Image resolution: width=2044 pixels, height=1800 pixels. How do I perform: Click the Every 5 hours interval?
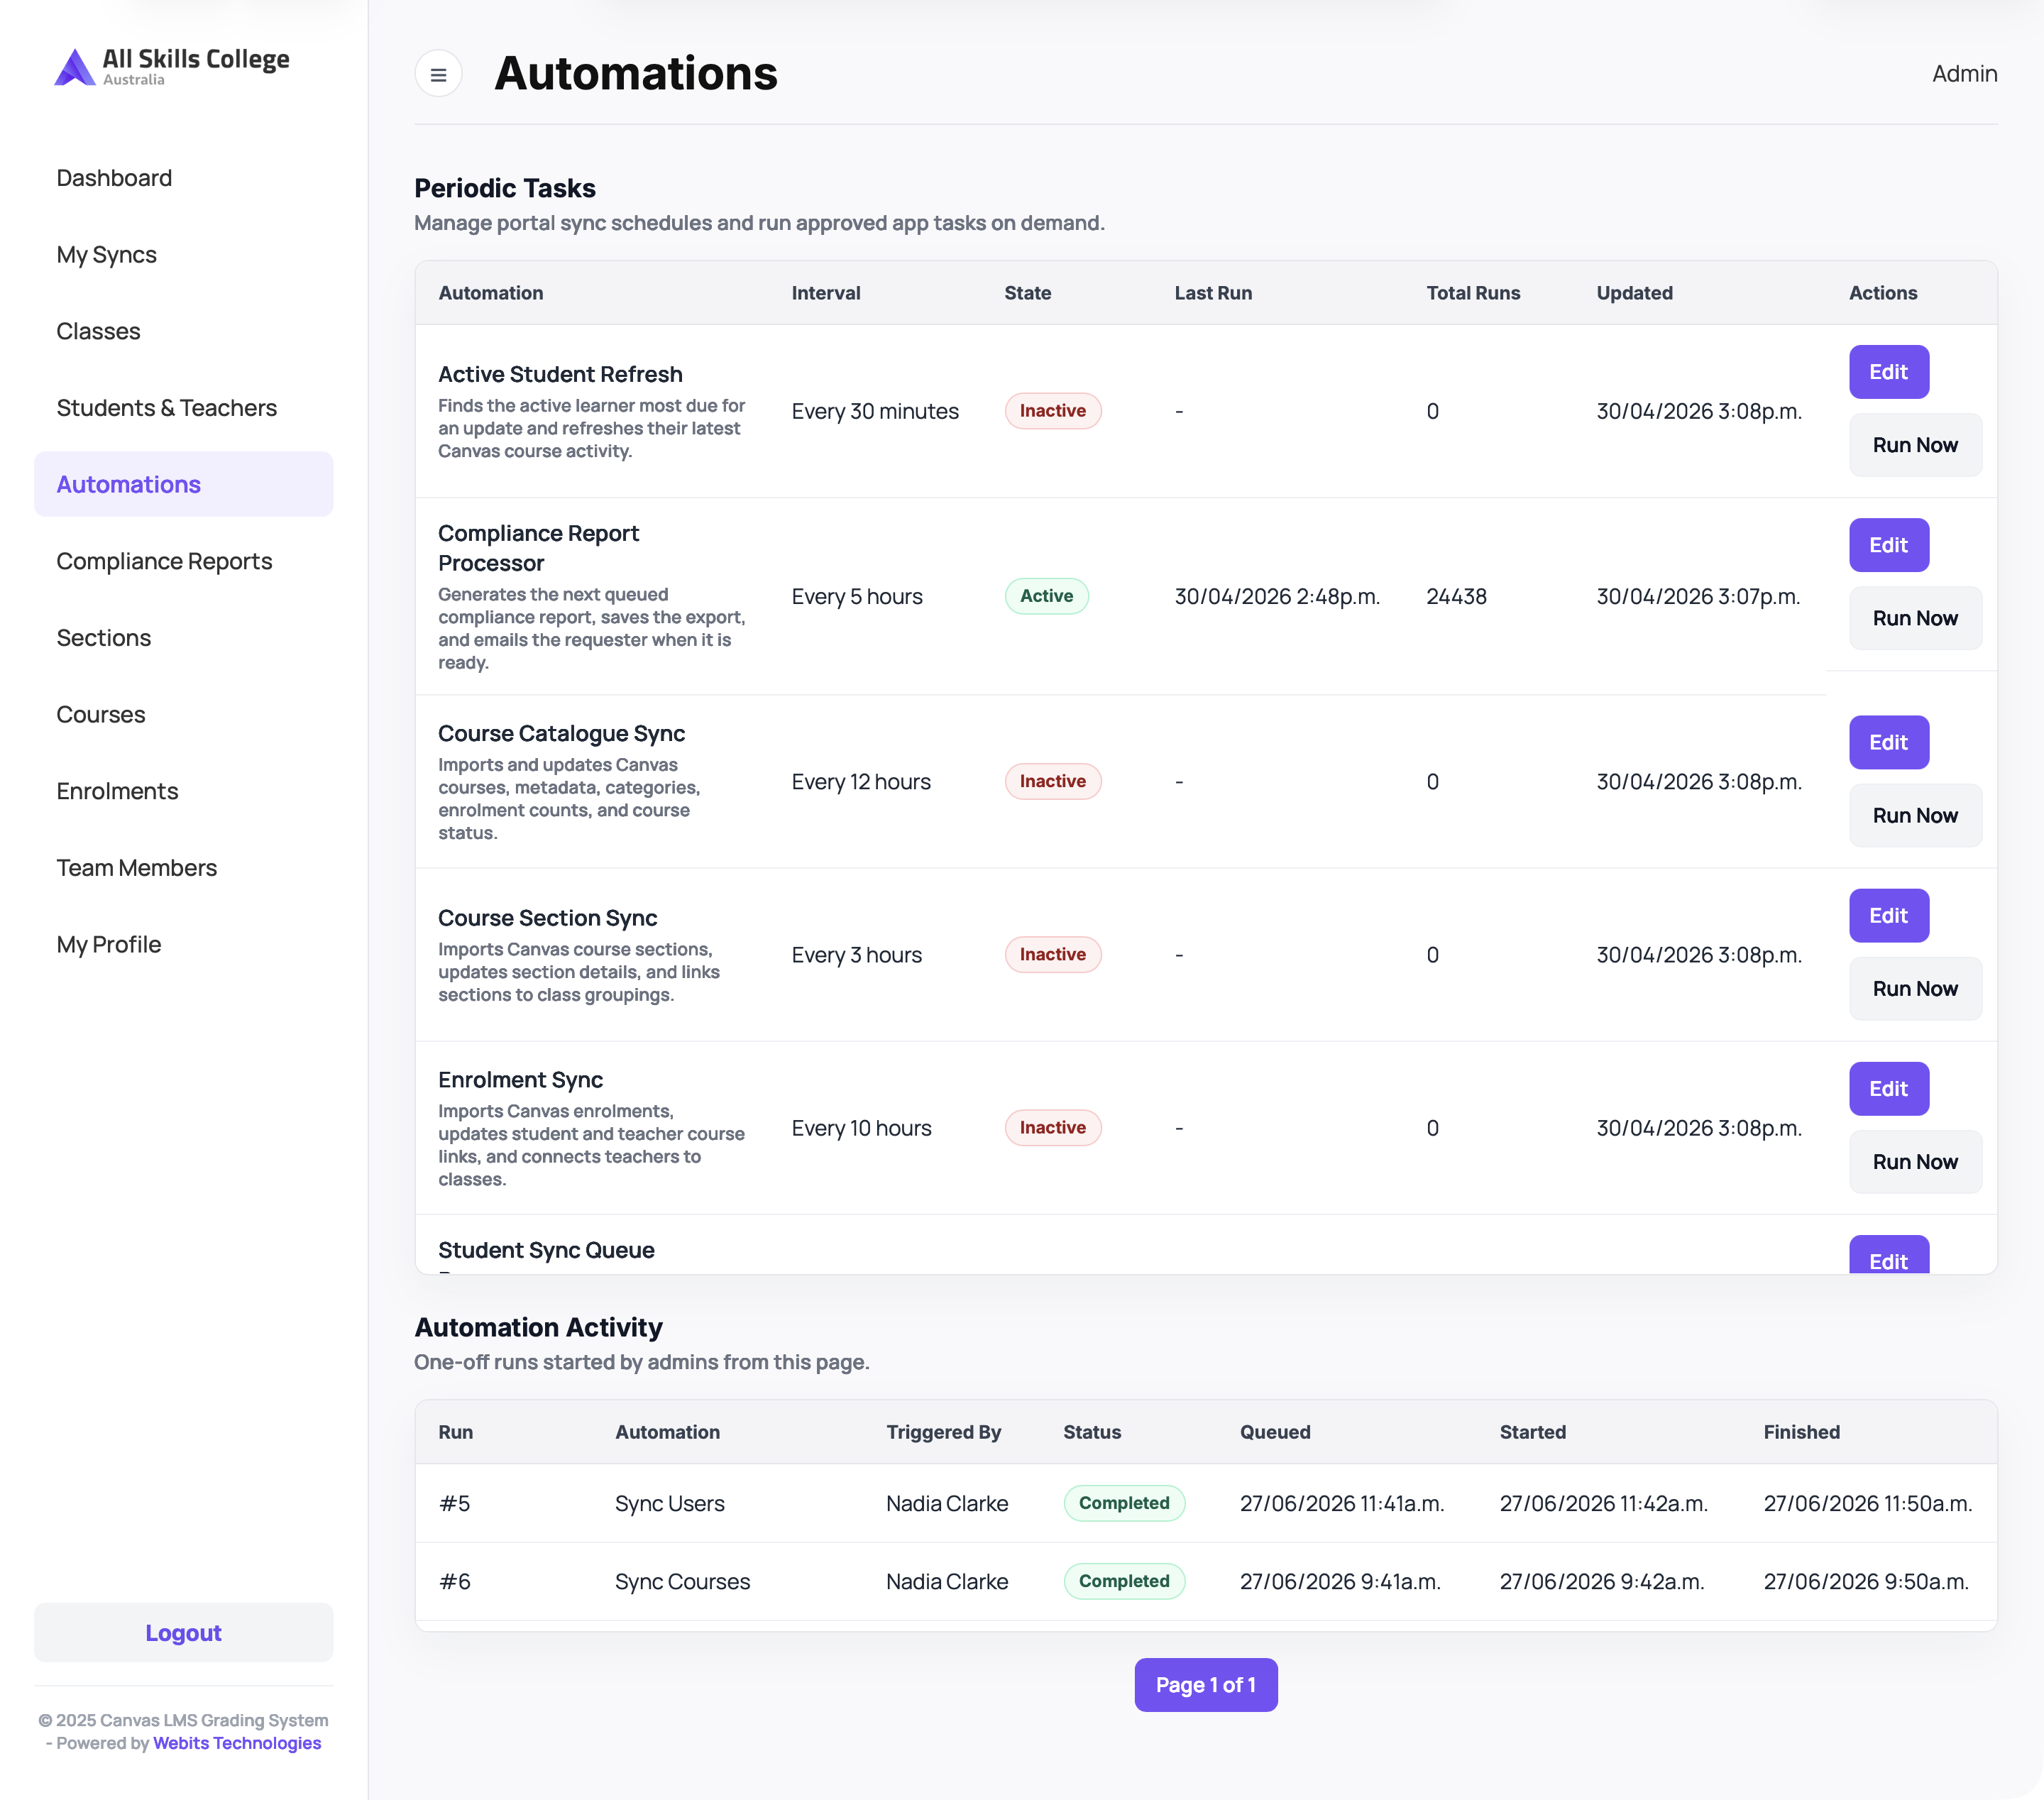[857, 597]
